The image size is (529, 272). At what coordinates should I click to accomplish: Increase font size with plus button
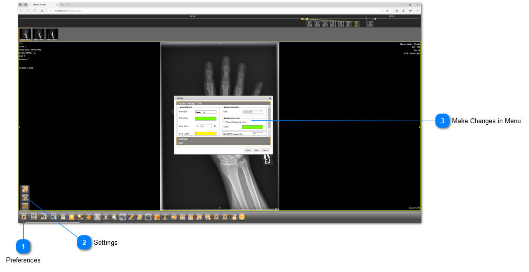pyautogui.click(x=214, y=126)
